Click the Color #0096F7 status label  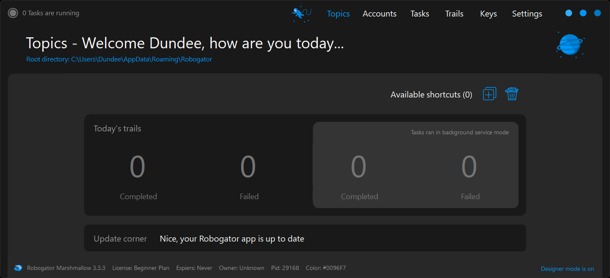(326, 268)
